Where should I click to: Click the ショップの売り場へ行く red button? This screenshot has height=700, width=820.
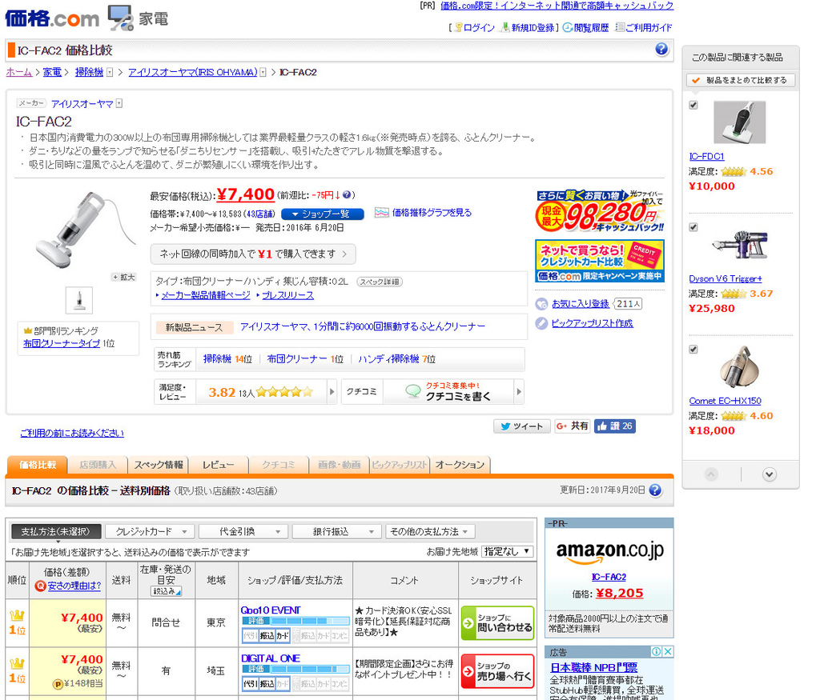click(497, 671)
